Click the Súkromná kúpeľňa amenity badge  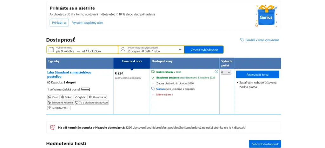point(61,102)
